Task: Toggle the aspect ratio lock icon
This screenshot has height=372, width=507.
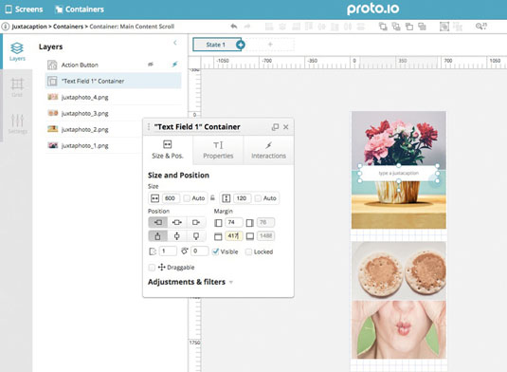Action: tap(212, 197)
